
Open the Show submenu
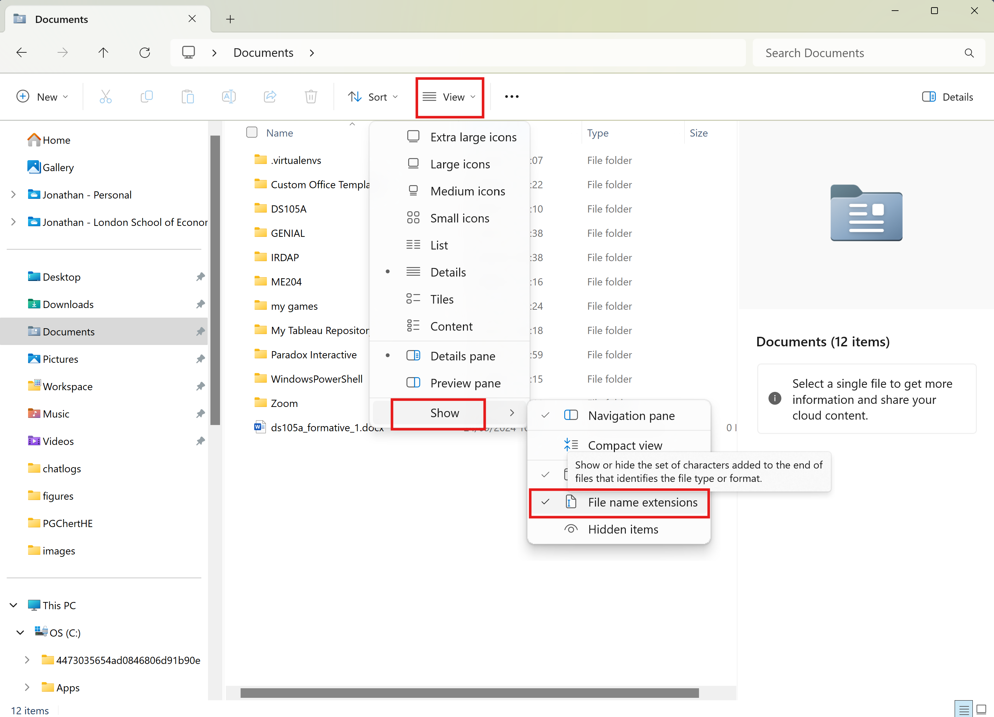(x=450, y=413)
